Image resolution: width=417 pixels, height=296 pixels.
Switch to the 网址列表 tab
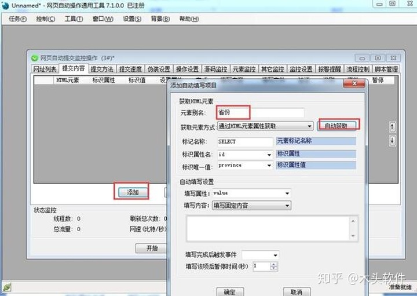coord(45,69)
